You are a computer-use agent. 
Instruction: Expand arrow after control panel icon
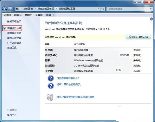[x=21, y=9]
